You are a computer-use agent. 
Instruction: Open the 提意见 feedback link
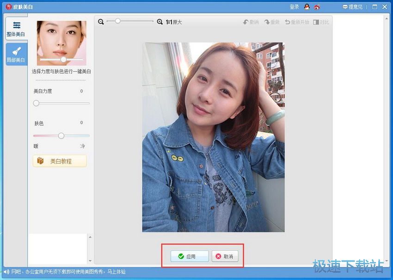353,7
